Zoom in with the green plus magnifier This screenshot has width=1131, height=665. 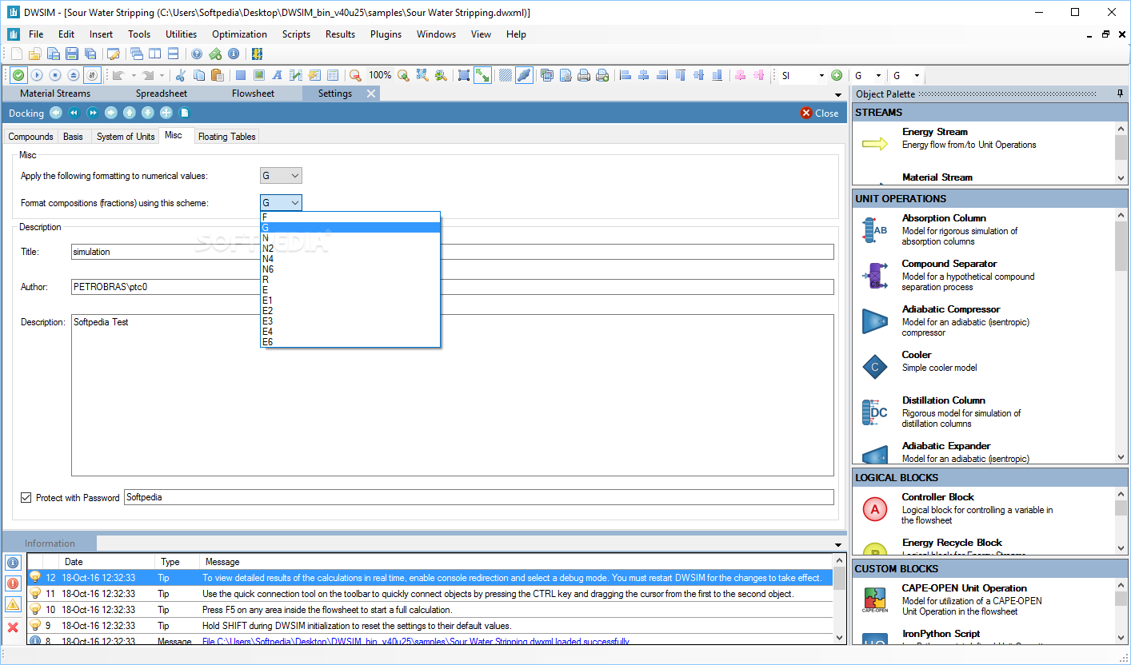(x=404, y=75)
